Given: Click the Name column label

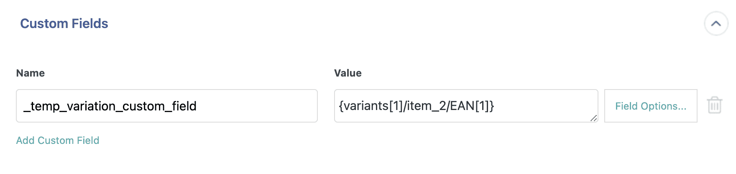Looking at the screenshot, I should click(x=31, y=73).
